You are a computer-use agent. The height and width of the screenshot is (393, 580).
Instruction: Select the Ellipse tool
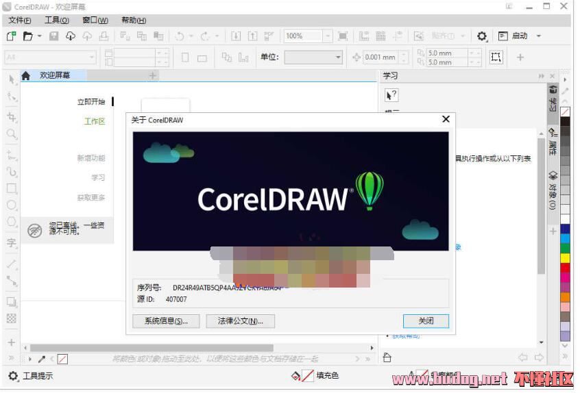[12, 205]
